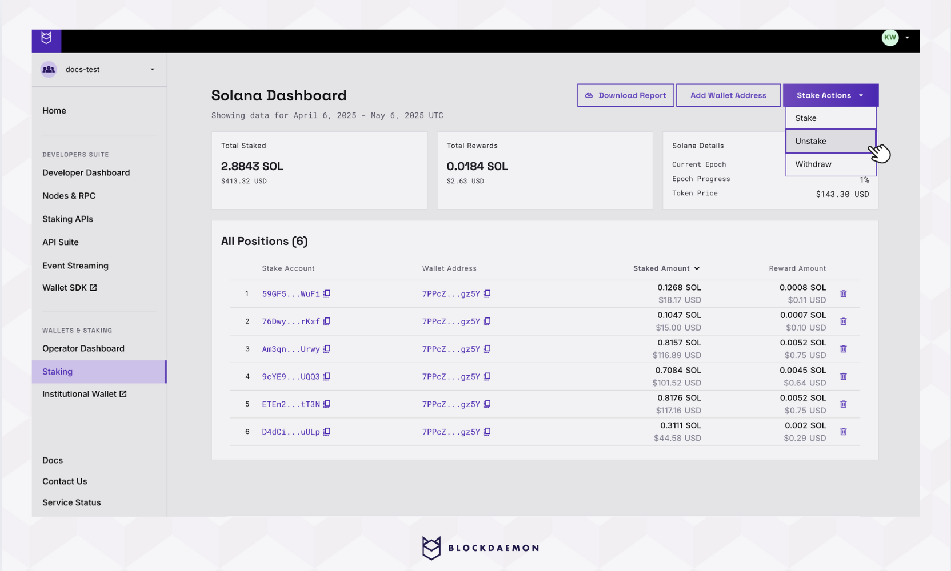Copy wallet address in row 4
This screenshot has height=571, width=951.
click(x=487, y=377)
